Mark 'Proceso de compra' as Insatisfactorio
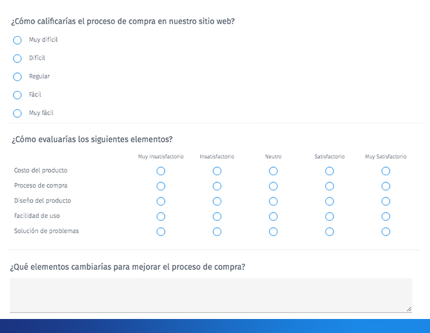 click(x=217, y=186)
